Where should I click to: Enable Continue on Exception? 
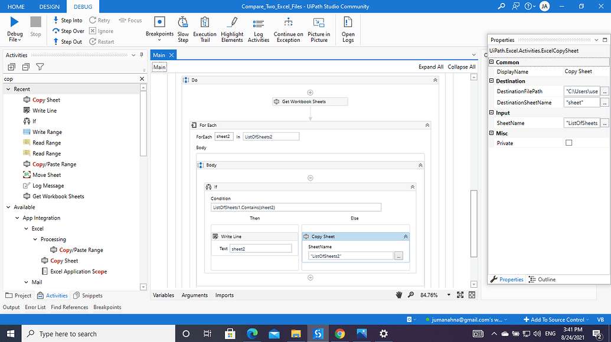pyautogui.click(x=288, y=22)
